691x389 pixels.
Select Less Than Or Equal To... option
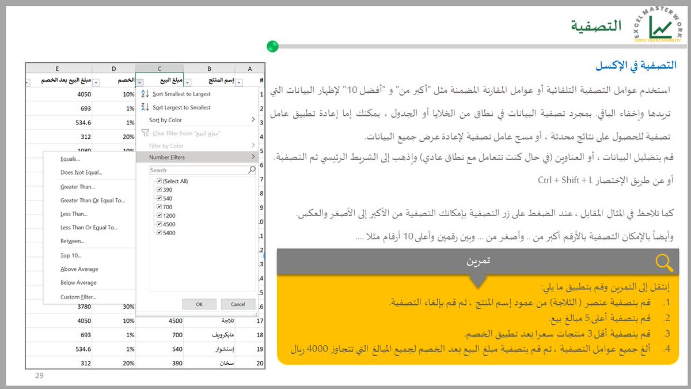click(89, 228)
